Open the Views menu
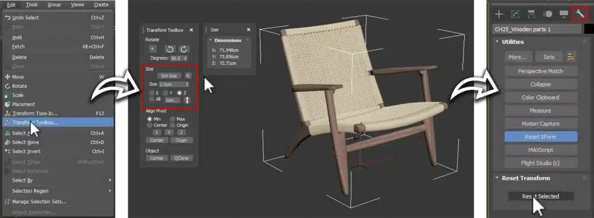This screenshot has width=594, height=218. pyautogui.click(x=78, y=5)
